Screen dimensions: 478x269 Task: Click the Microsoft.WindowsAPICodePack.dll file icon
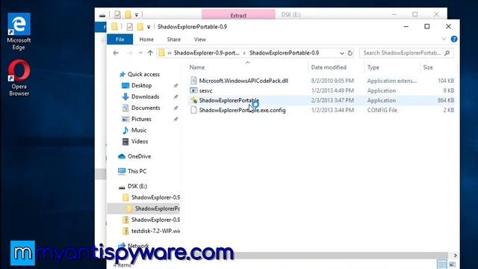point(193,81)
